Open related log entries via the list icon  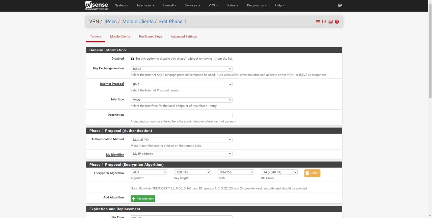[x=330, y=22]
